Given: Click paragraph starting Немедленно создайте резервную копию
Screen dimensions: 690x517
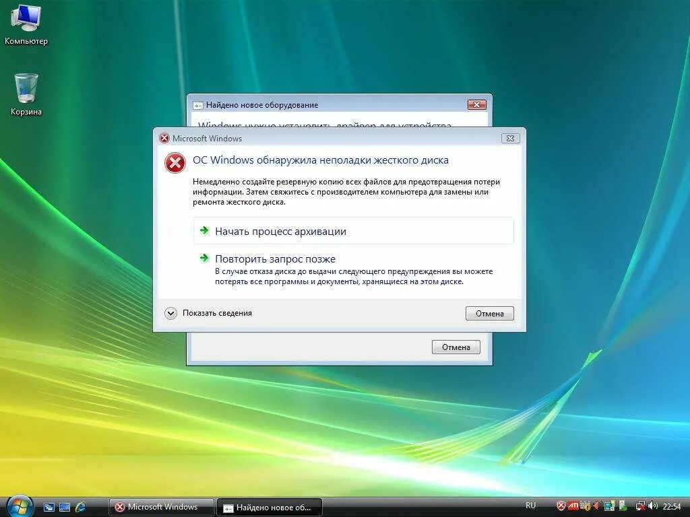Looking at the screenshot, I should click(x=346, y=192).
